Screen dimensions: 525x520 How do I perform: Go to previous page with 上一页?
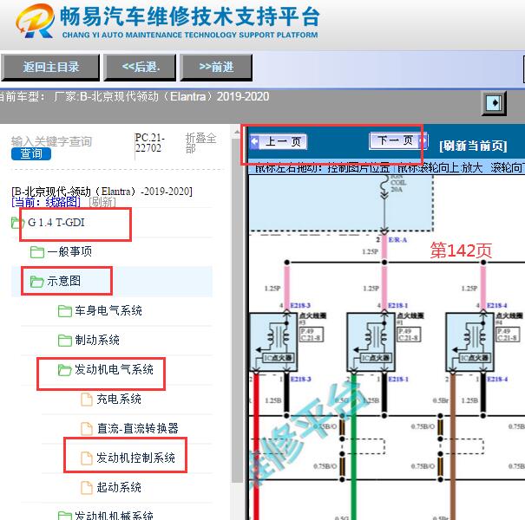[x=279, y=142]
